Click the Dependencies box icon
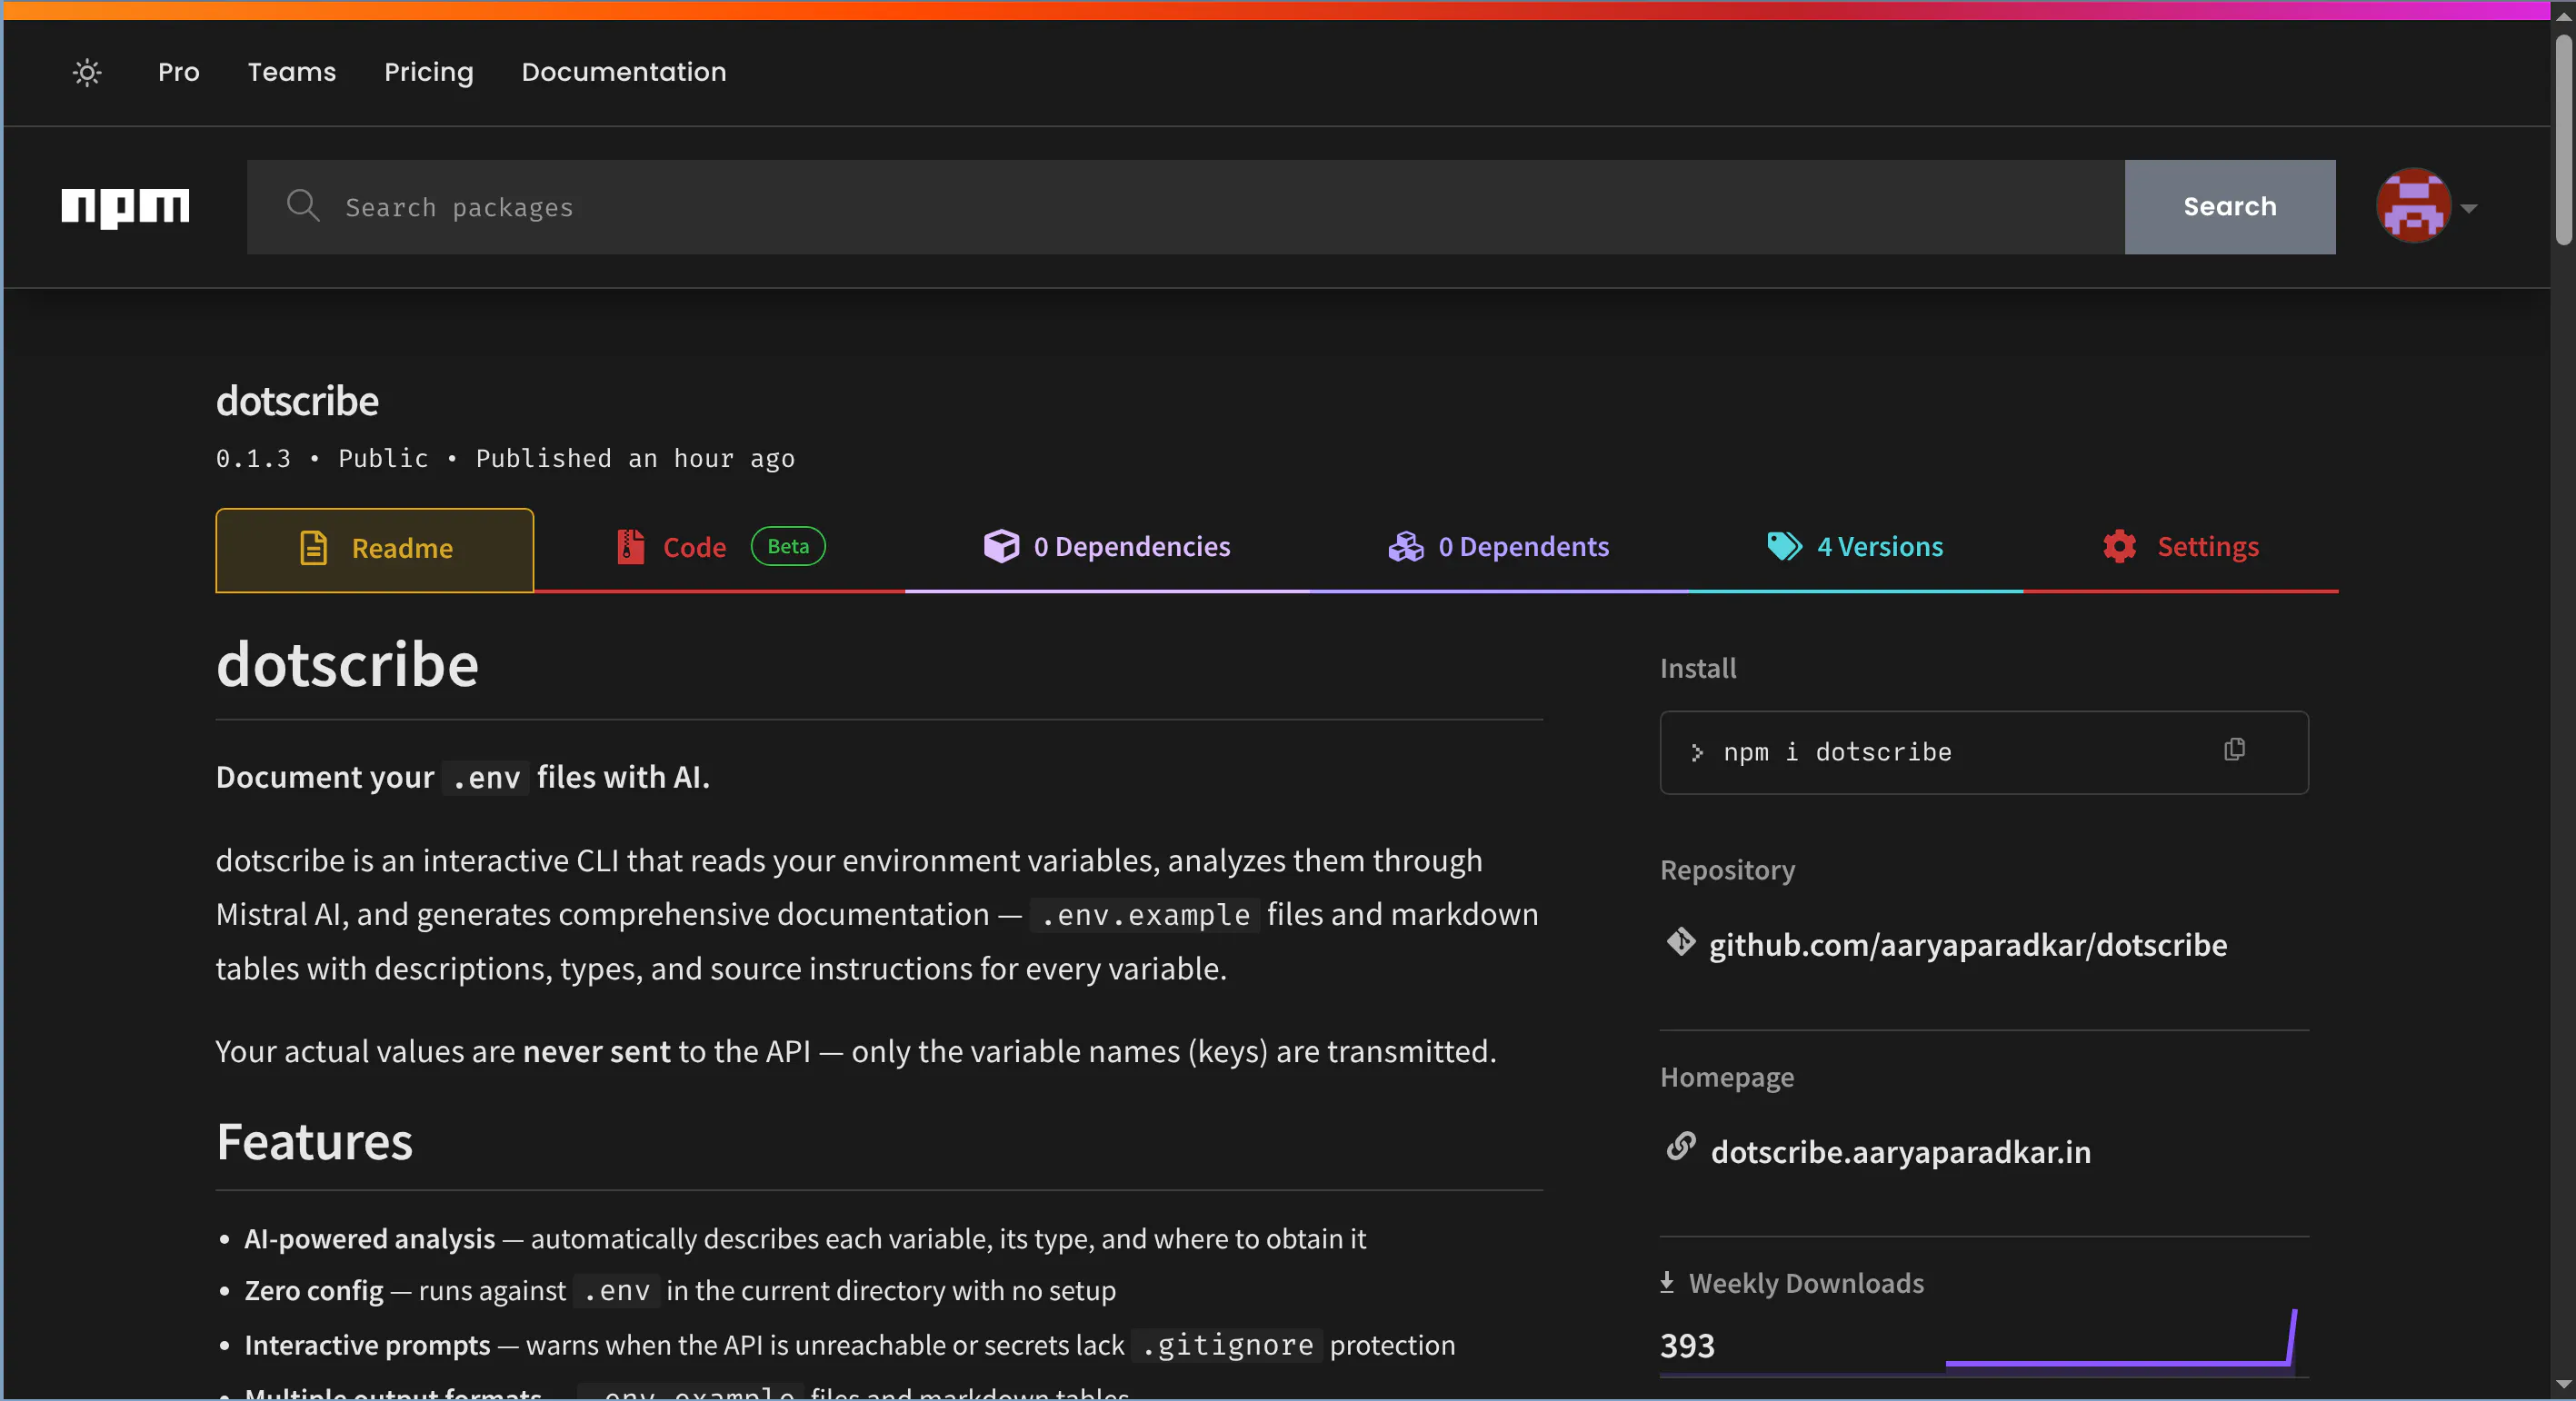The image size is (2576, 1401). 1001,547
